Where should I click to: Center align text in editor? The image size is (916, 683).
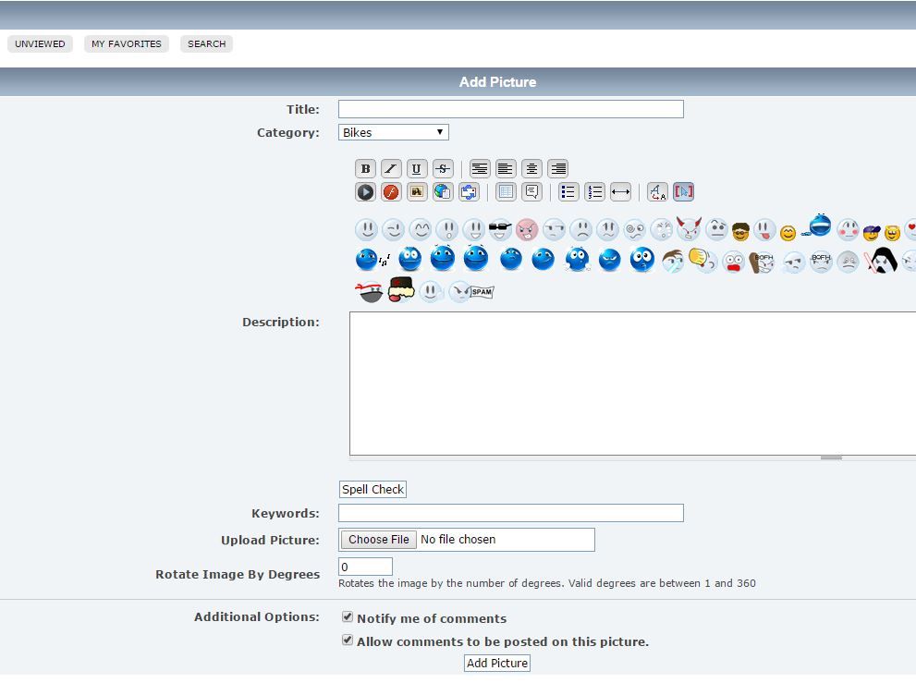click(x=531, y=169)
